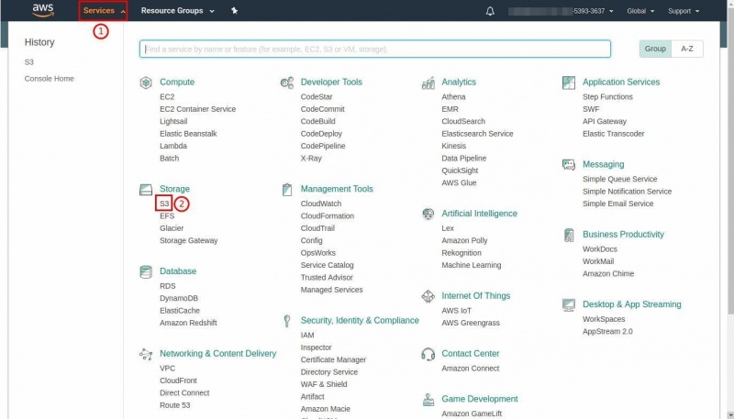Open S3 under Storage

164,204
